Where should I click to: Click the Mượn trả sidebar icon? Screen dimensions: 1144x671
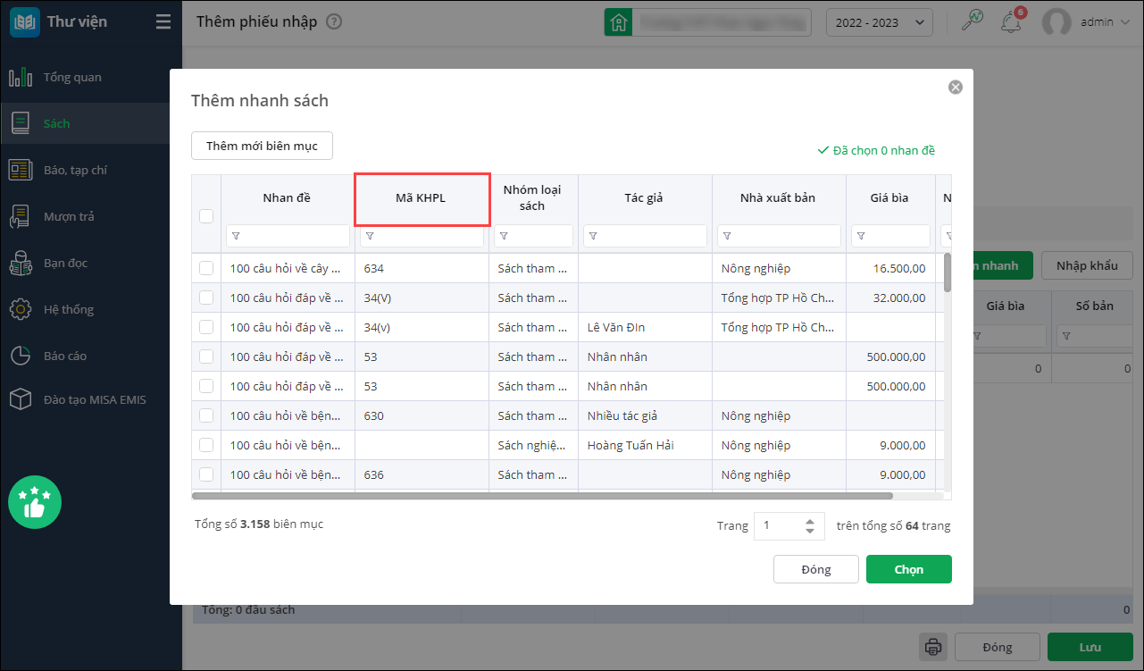click(x=21, y=216)
